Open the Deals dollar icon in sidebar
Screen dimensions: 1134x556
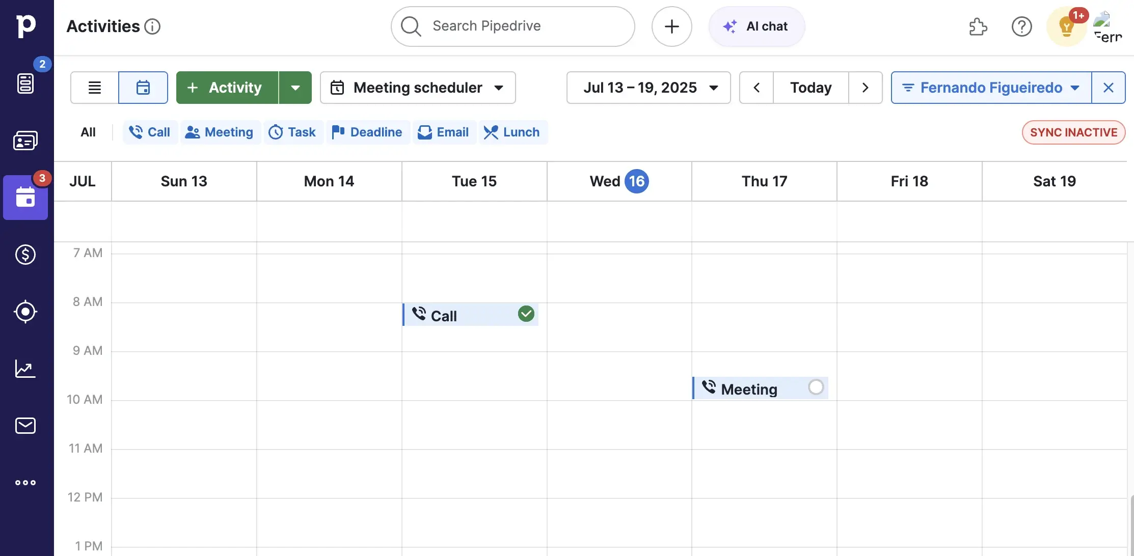(x=25, y=255)
